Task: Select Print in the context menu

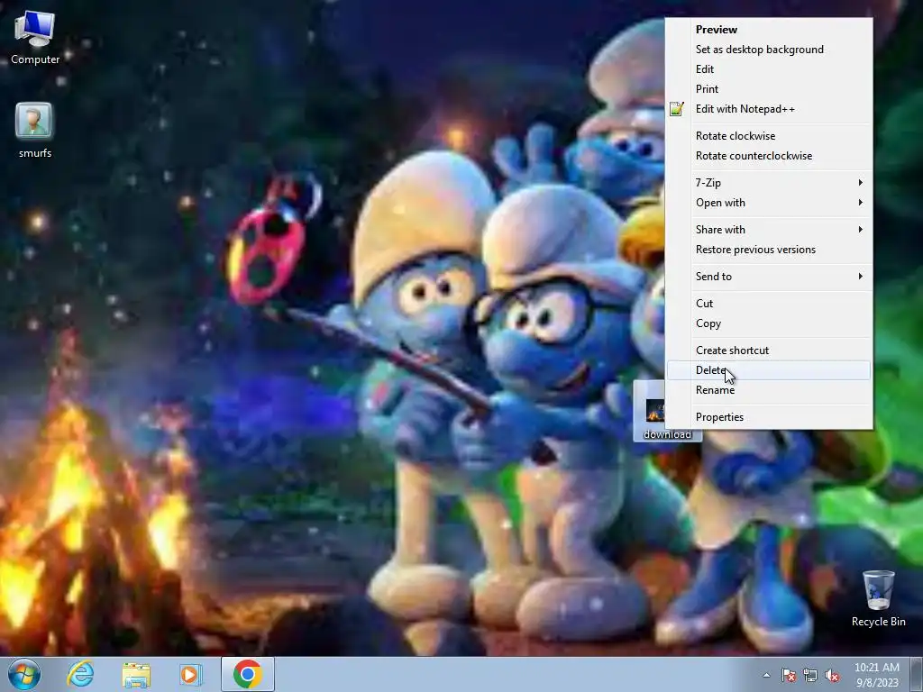Action: click(x=769, y=89)
